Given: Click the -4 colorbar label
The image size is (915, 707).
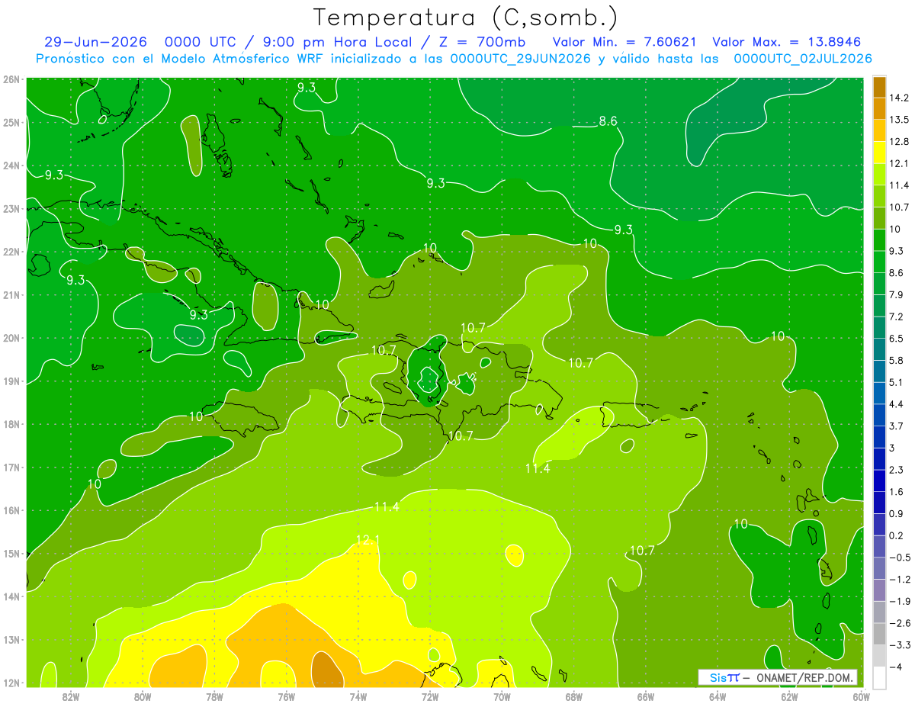Looking at the screenshot, I should click(x=897, y=667).
